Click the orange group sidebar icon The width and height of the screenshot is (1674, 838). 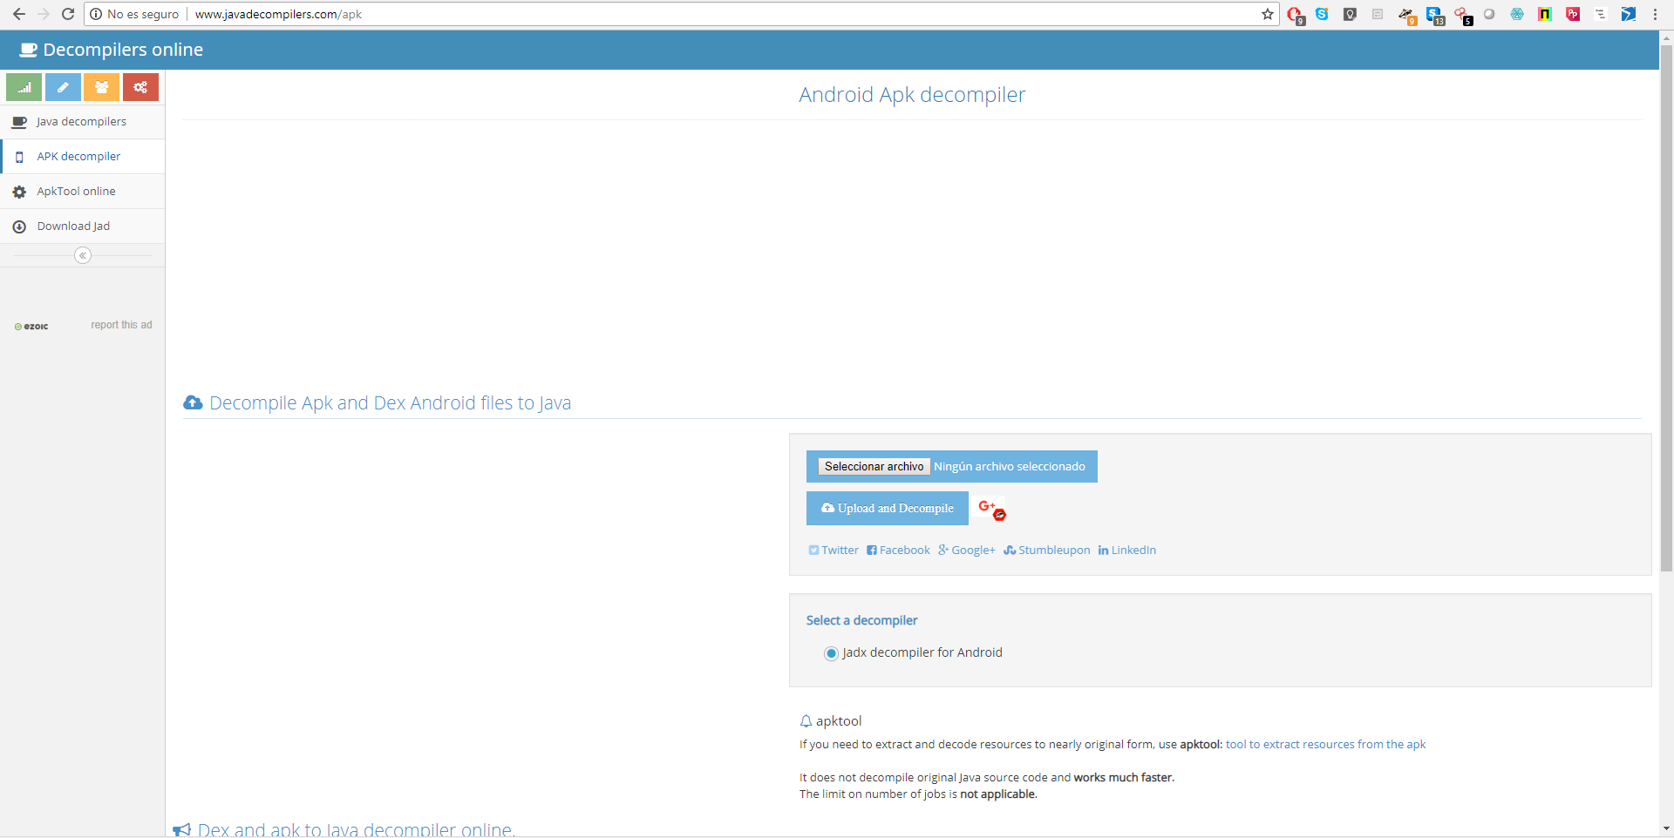click(x=101, y=87)
